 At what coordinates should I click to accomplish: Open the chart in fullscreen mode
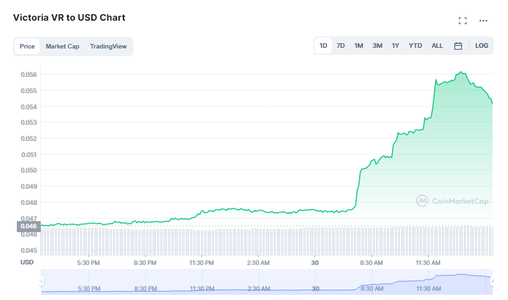point(463,21)
